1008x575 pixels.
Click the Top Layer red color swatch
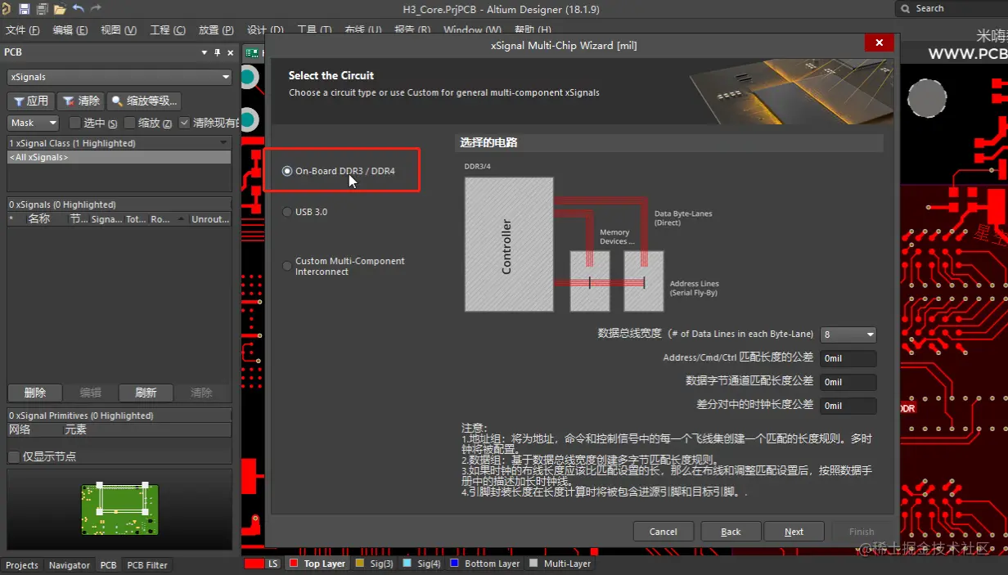point(293,564)
